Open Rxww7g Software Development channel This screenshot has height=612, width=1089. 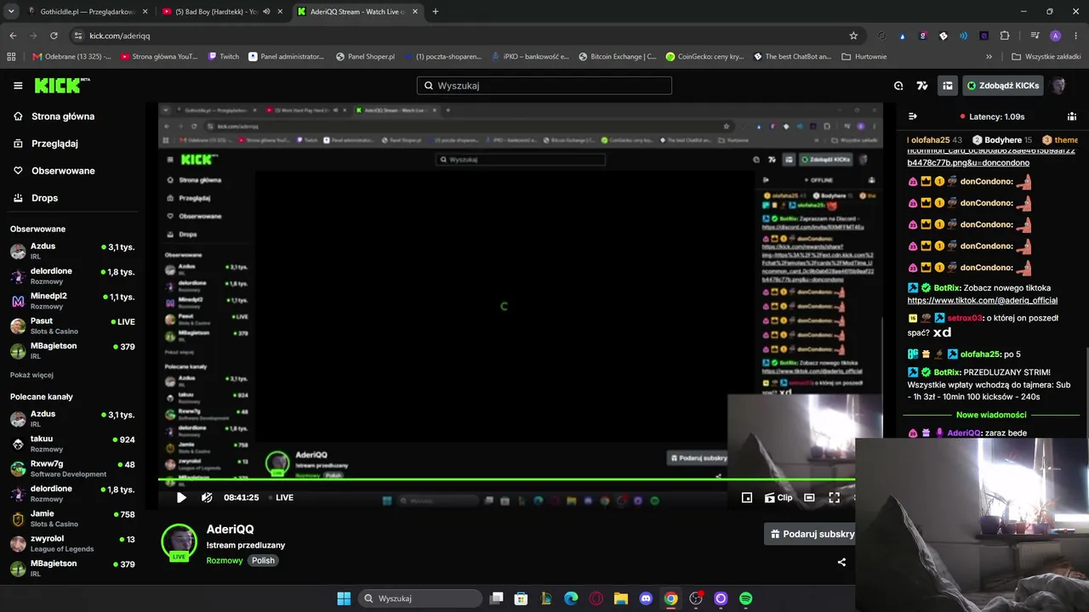tap(72, 468)
